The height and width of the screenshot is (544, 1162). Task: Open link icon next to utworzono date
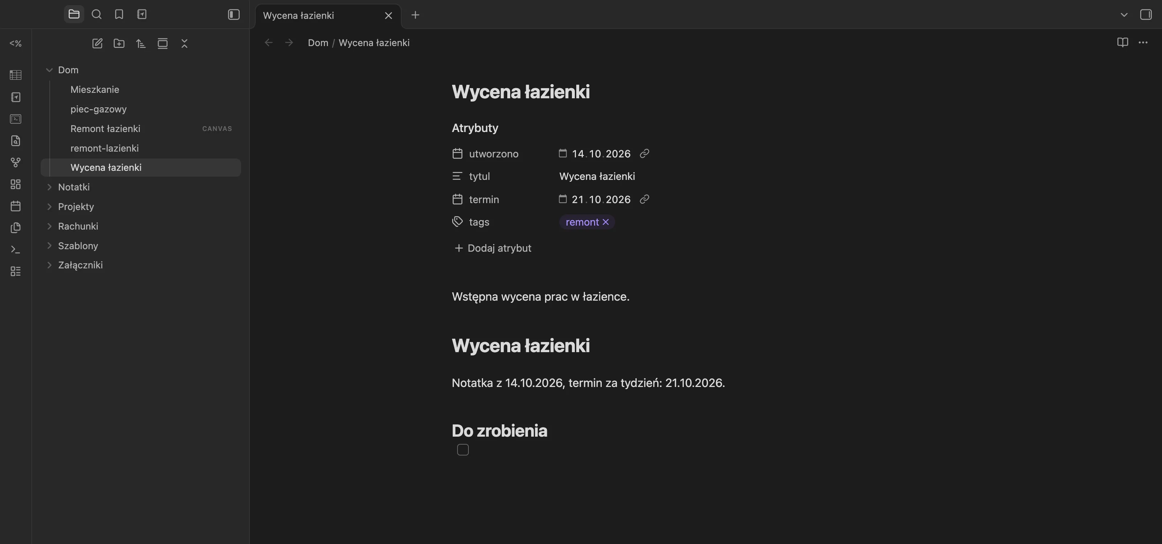coord(645,153)
